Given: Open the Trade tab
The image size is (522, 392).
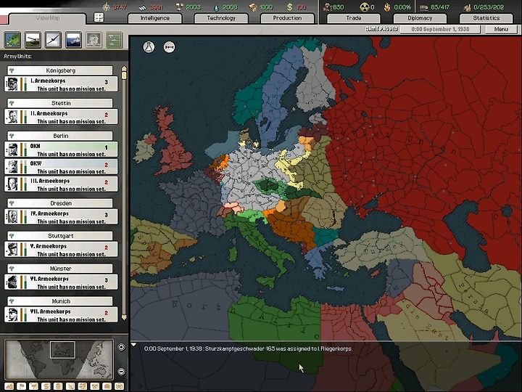Looking at the screenshot, I should pos(354,18).
